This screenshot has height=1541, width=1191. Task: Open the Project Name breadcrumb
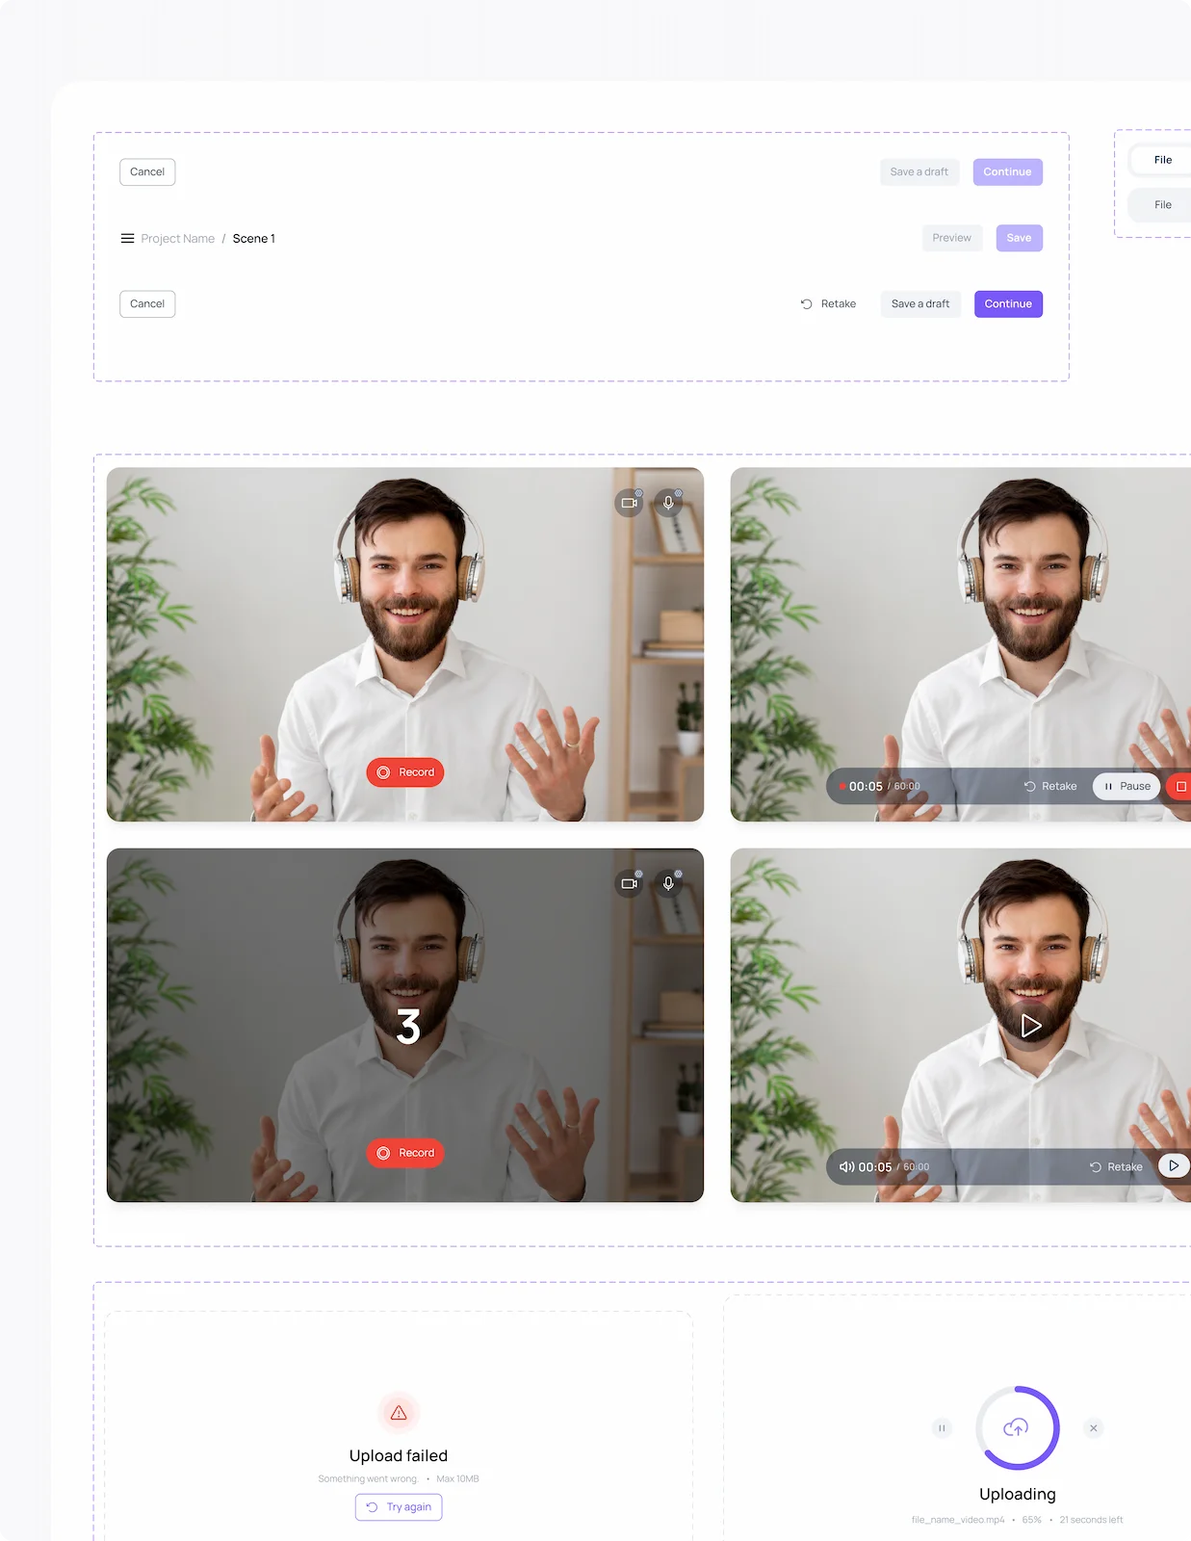coord(178,238)
